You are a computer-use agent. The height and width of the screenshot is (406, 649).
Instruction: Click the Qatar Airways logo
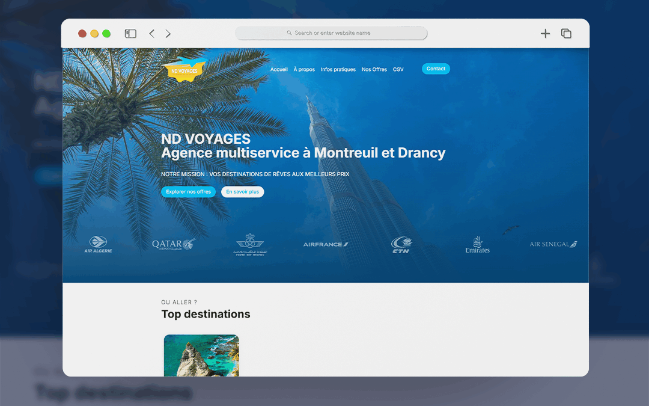pos(174,244)
